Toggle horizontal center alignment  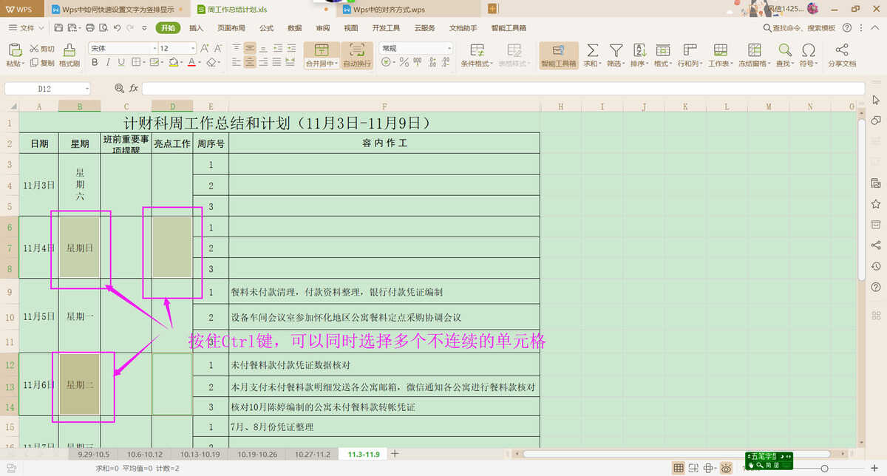[x=251, y=63]
